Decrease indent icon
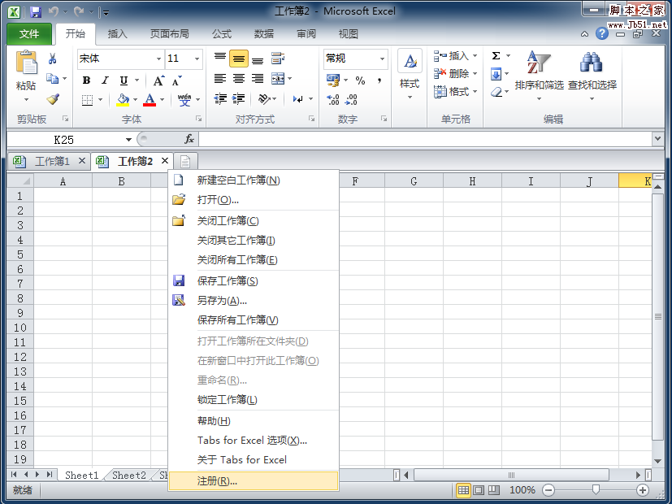Viewport: 672px width, 504px height. [220, 99]
